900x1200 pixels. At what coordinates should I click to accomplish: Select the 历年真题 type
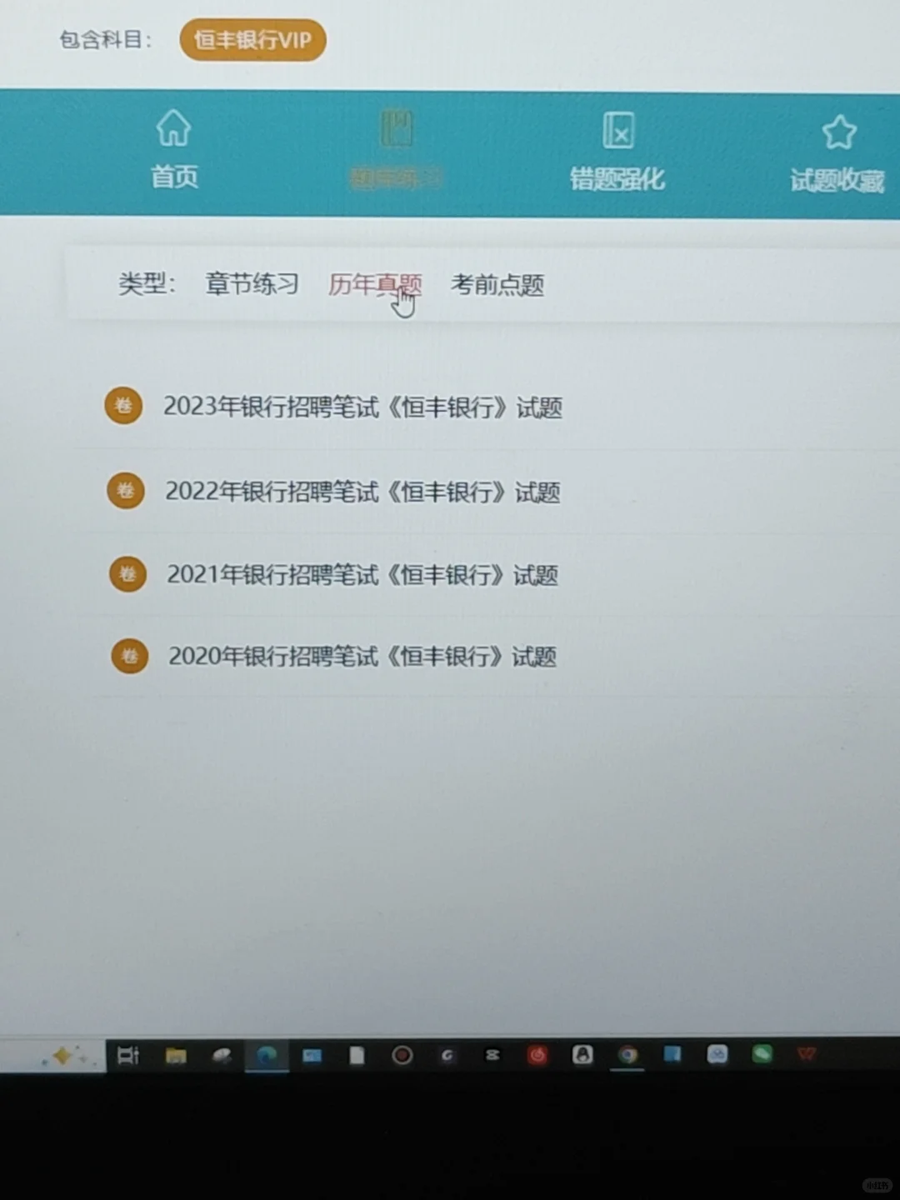click(x=375, y=285)
